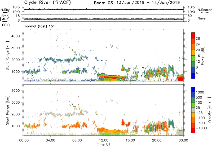Click the 'Beam 03' label
The image size is (212, 146).
pos(103,3)
